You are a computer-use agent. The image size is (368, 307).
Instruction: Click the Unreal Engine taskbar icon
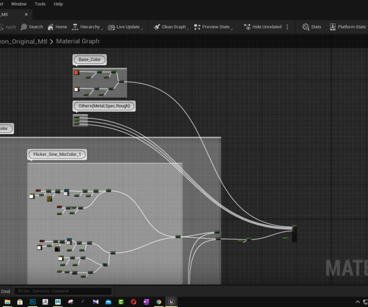click(x=171, y=301)
